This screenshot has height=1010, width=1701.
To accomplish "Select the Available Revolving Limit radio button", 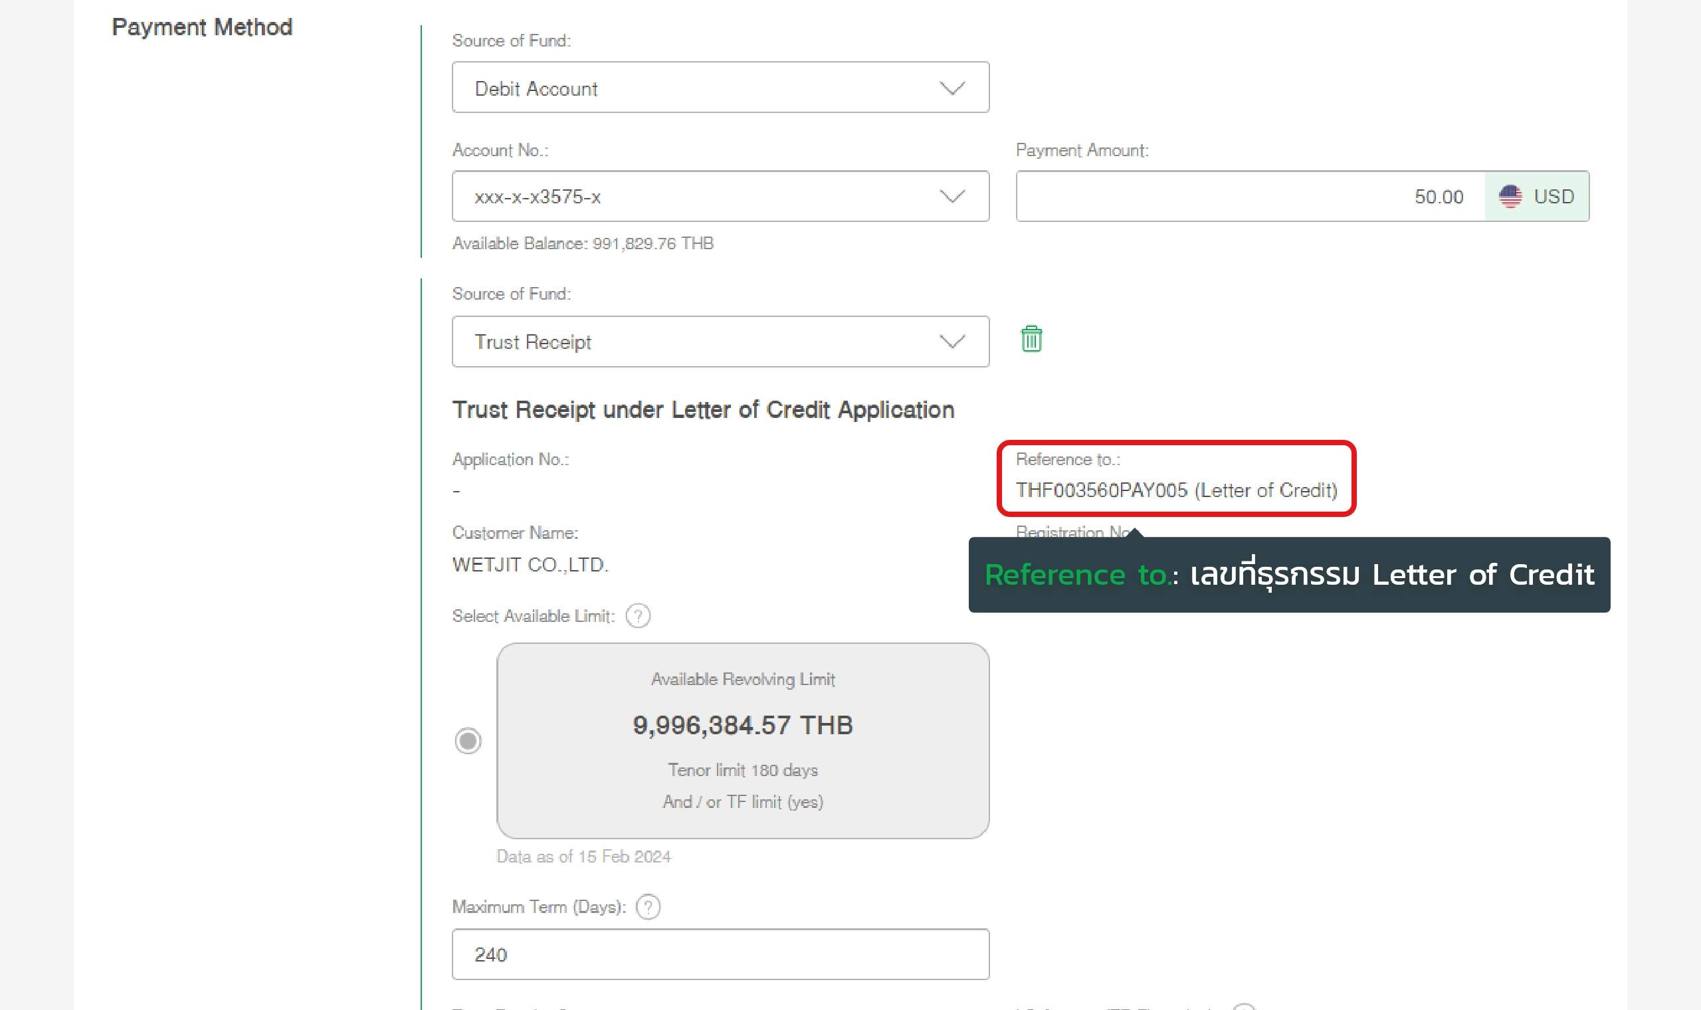I will click(468, 740).
